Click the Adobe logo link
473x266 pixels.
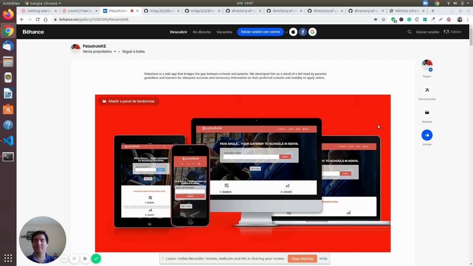coord(452,32)
